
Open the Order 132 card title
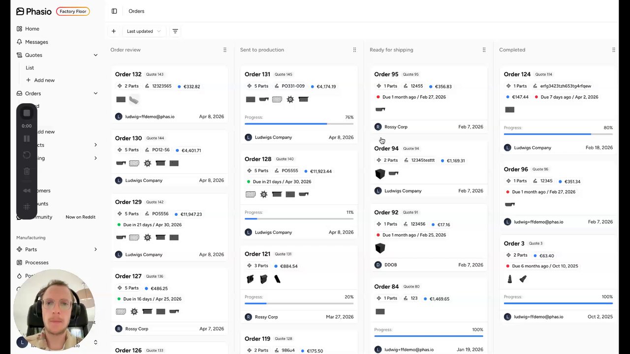click(x=128, y=74)
